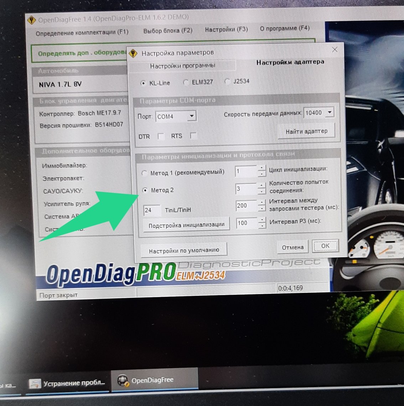Click the Иммобилайзер: label
The image size is (404, 406).
coord(64,165)
